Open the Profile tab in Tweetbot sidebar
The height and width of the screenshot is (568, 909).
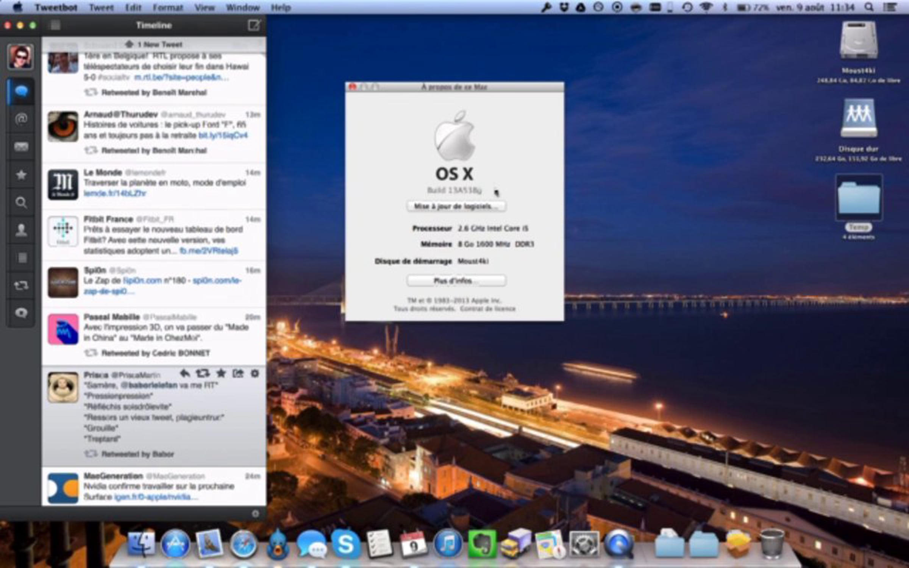tap(21, 230)
